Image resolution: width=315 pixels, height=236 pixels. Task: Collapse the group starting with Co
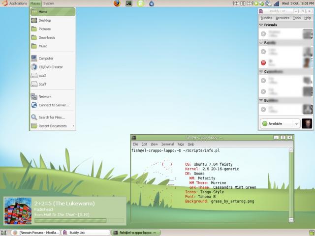click(261, 72)
